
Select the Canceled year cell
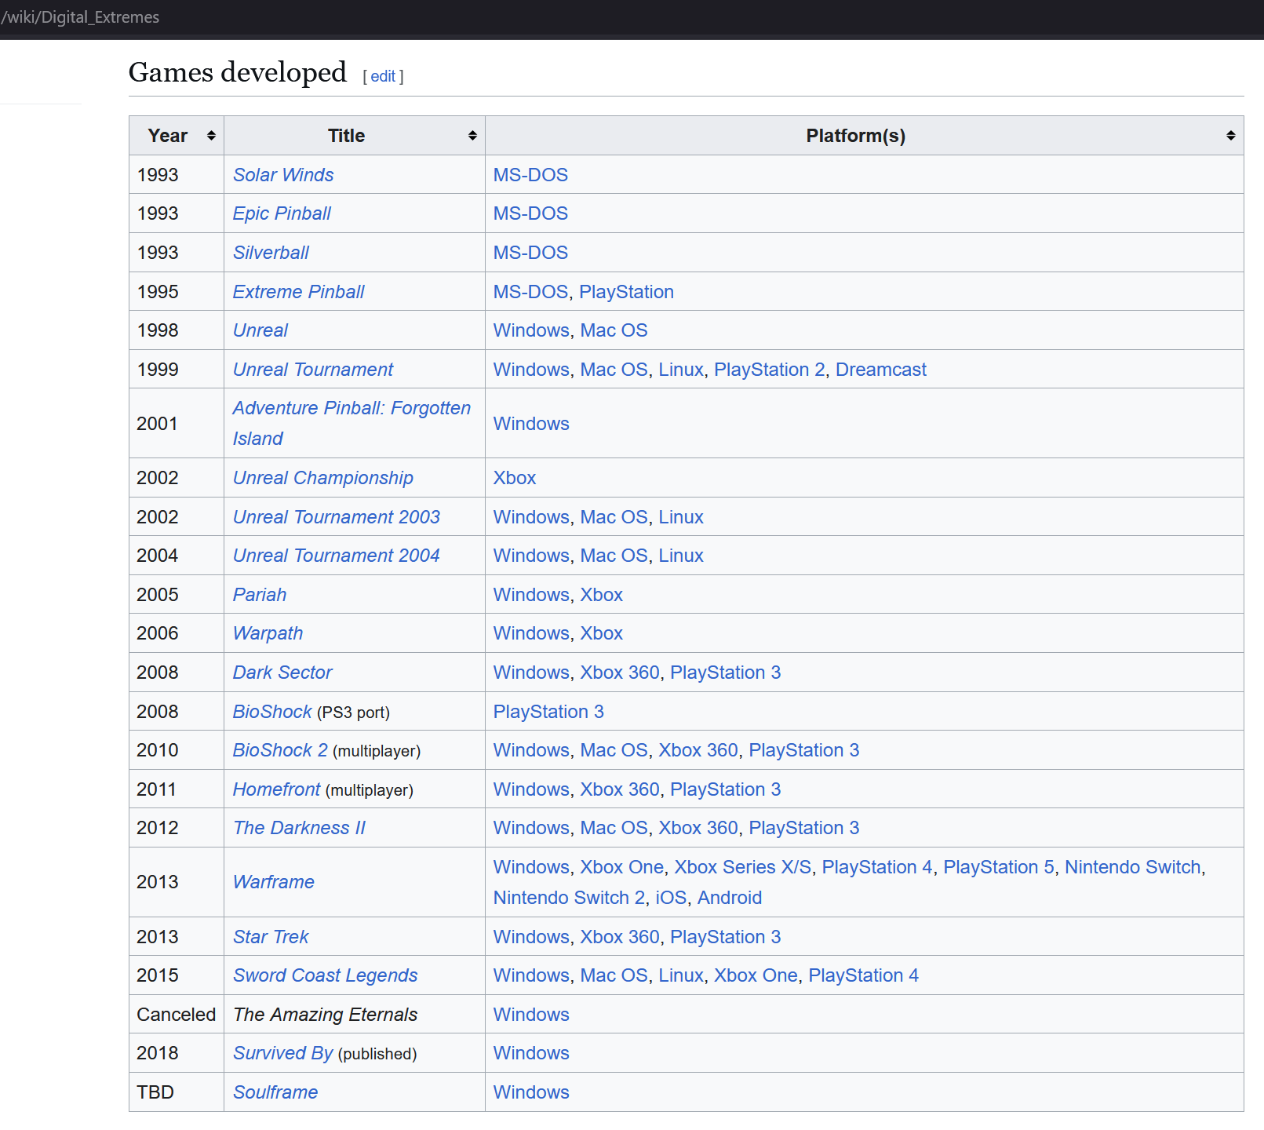pos(176,1015)
